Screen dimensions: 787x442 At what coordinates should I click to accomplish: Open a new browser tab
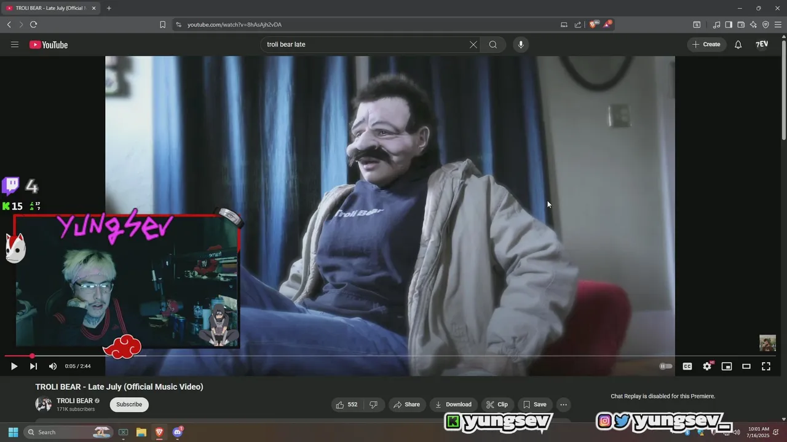[x=109, y=8]
